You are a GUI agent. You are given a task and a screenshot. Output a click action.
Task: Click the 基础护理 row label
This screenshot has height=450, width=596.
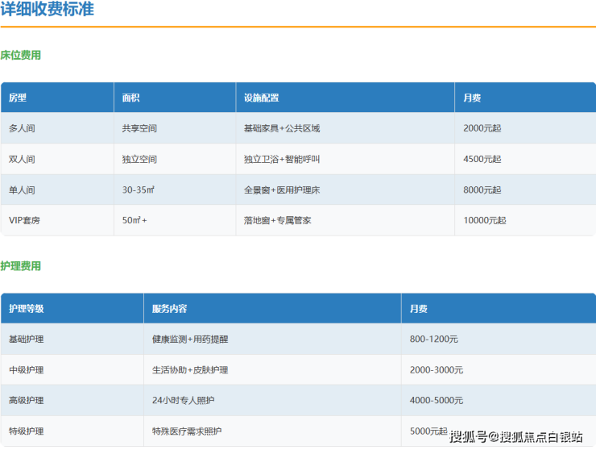point(27,340)
